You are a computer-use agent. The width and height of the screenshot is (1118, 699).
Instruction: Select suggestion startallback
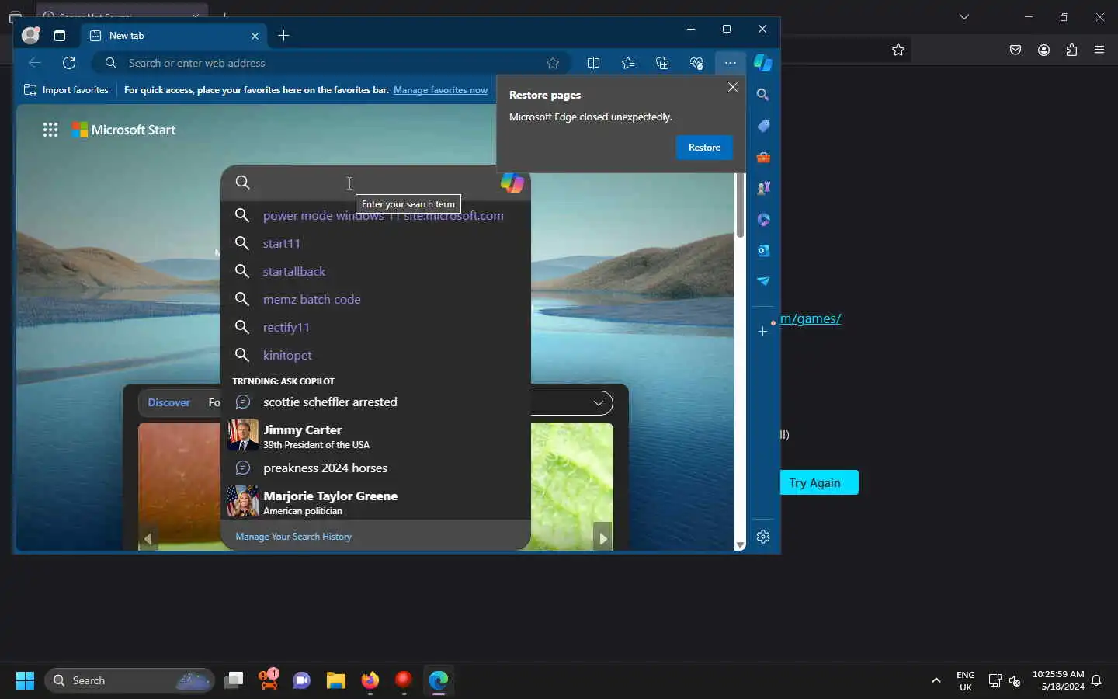376,272
